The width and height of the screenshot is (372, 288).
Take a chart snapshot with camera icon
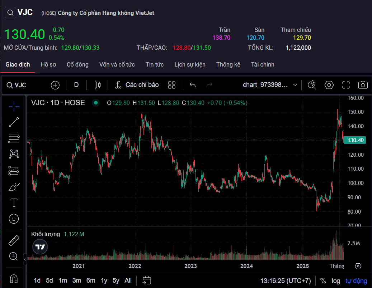point(363,85)
